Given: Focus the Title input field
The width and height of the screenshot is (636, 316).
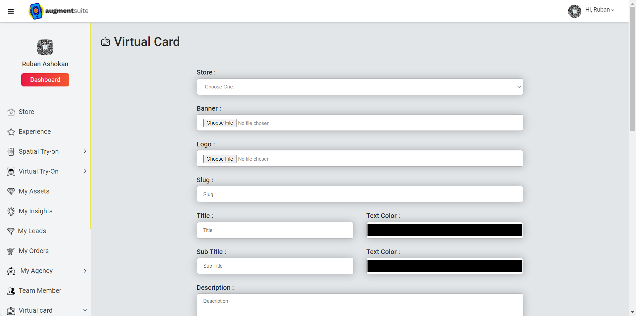Looking at the screenshot, I should tap(275, 230).
